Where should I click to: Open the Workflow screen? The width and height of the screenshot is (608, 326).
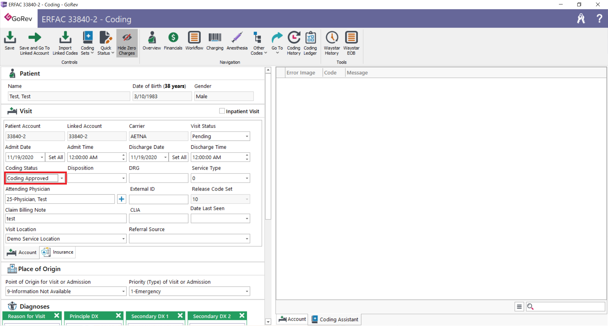tap(194, 41)
